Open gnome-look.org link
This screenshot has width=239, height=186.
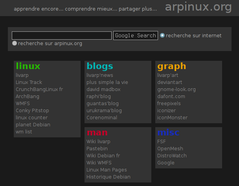[x=176, y=89]
